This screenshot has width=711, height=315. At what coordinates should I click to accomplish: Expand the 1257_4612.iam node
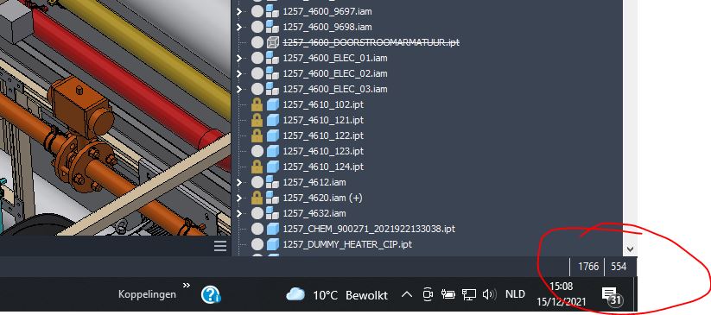coord(239,182)
